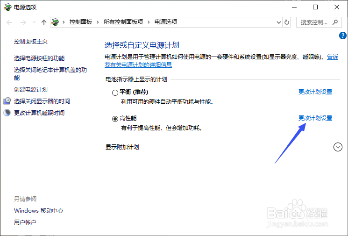
Task: Open the blue help question icon
Action: [x=343, y=36]
